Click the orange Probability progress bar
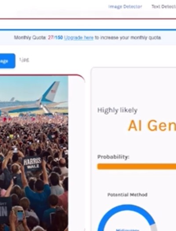The image size is (176, 231). click(137, 166)
